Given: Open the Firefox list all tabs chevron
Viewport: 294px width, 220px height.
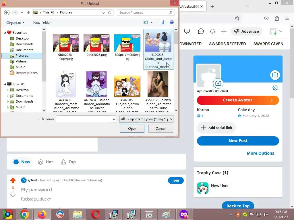Looking at the screenshot, I should pyautogui.click(x=247, y=6).
